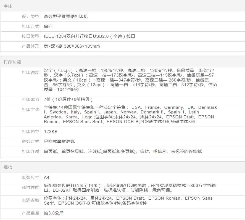Click the 主体 section header
Viewport: 245px width, 220px height.
8,6
